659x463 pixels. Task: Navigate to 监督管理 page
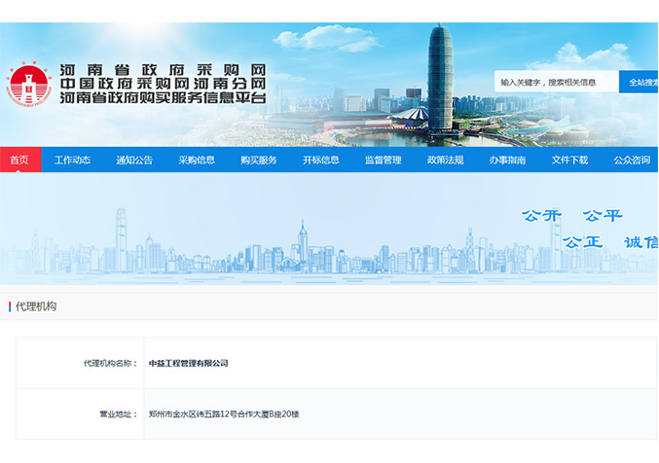point(384,160)
